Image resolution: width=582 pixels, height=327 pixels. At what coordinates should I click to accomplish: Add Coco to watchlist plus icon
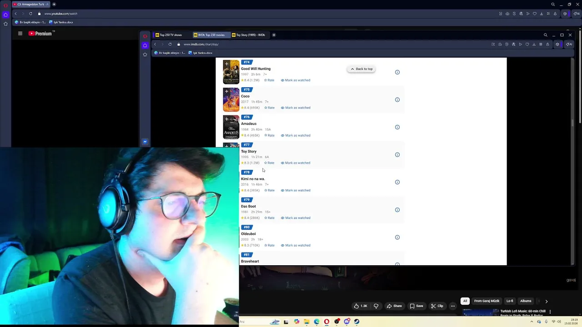pos(226,91)
